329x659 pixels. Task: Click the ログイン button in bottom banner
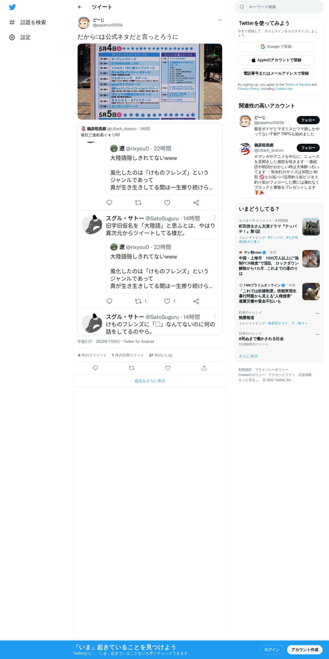click(x=272, y=650)
